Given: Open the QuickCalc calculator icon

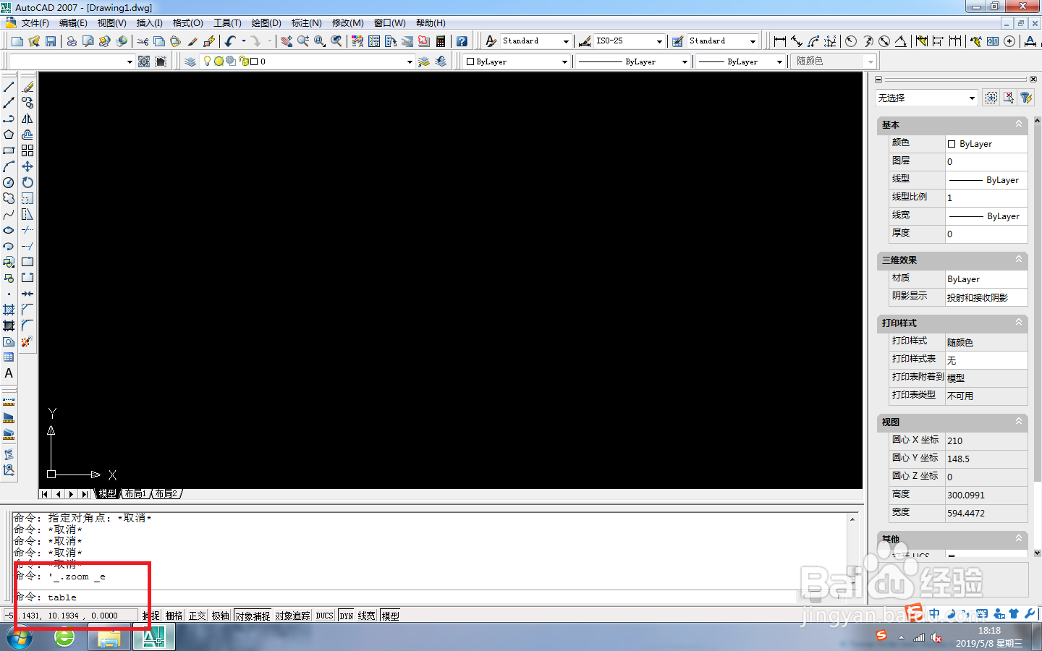Looking at the screenshot, I should point(441,41).
